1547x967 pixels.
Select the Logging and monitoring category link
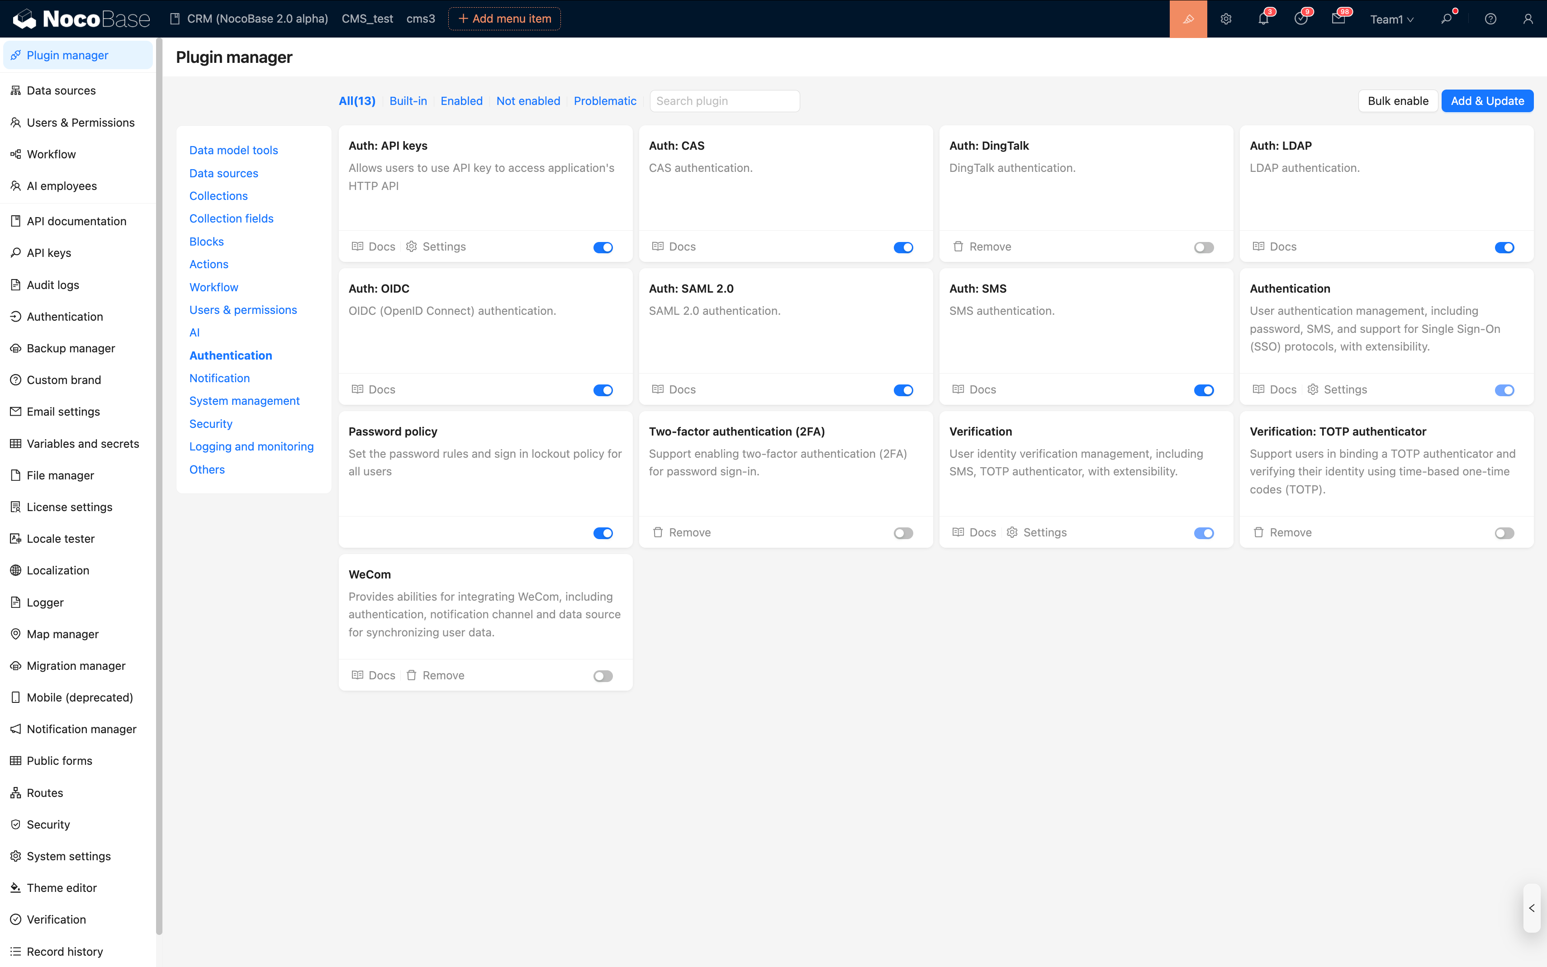(252, 446)
